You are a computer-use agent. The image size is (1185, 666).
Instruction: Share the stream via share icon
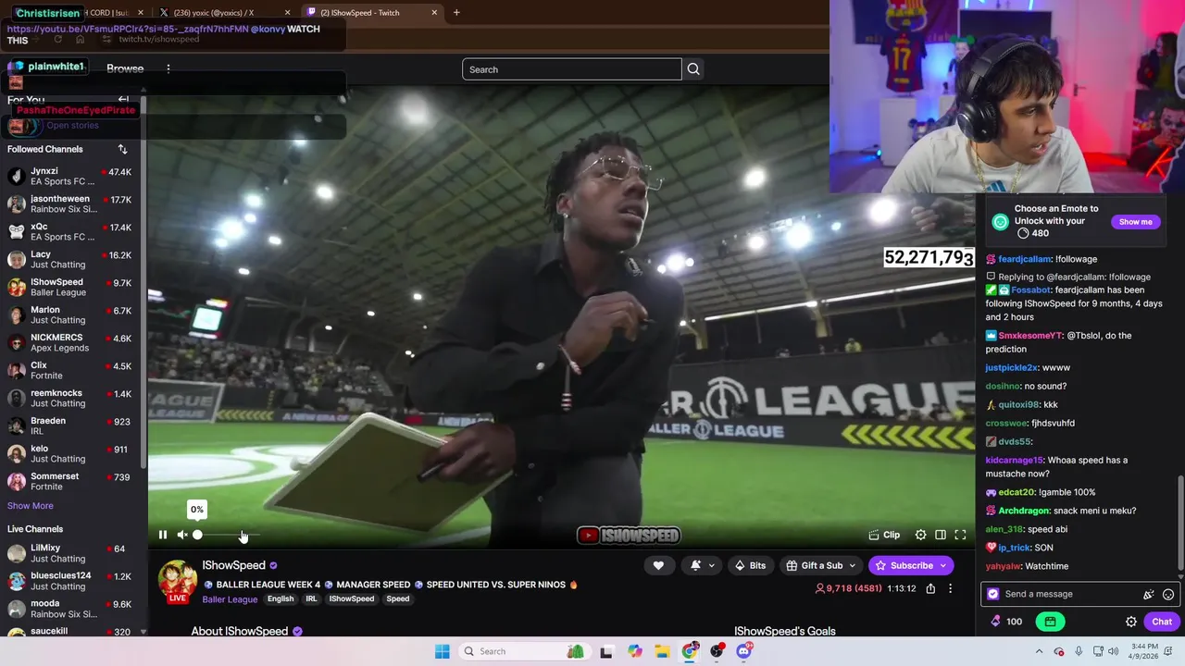pos(930,588)
